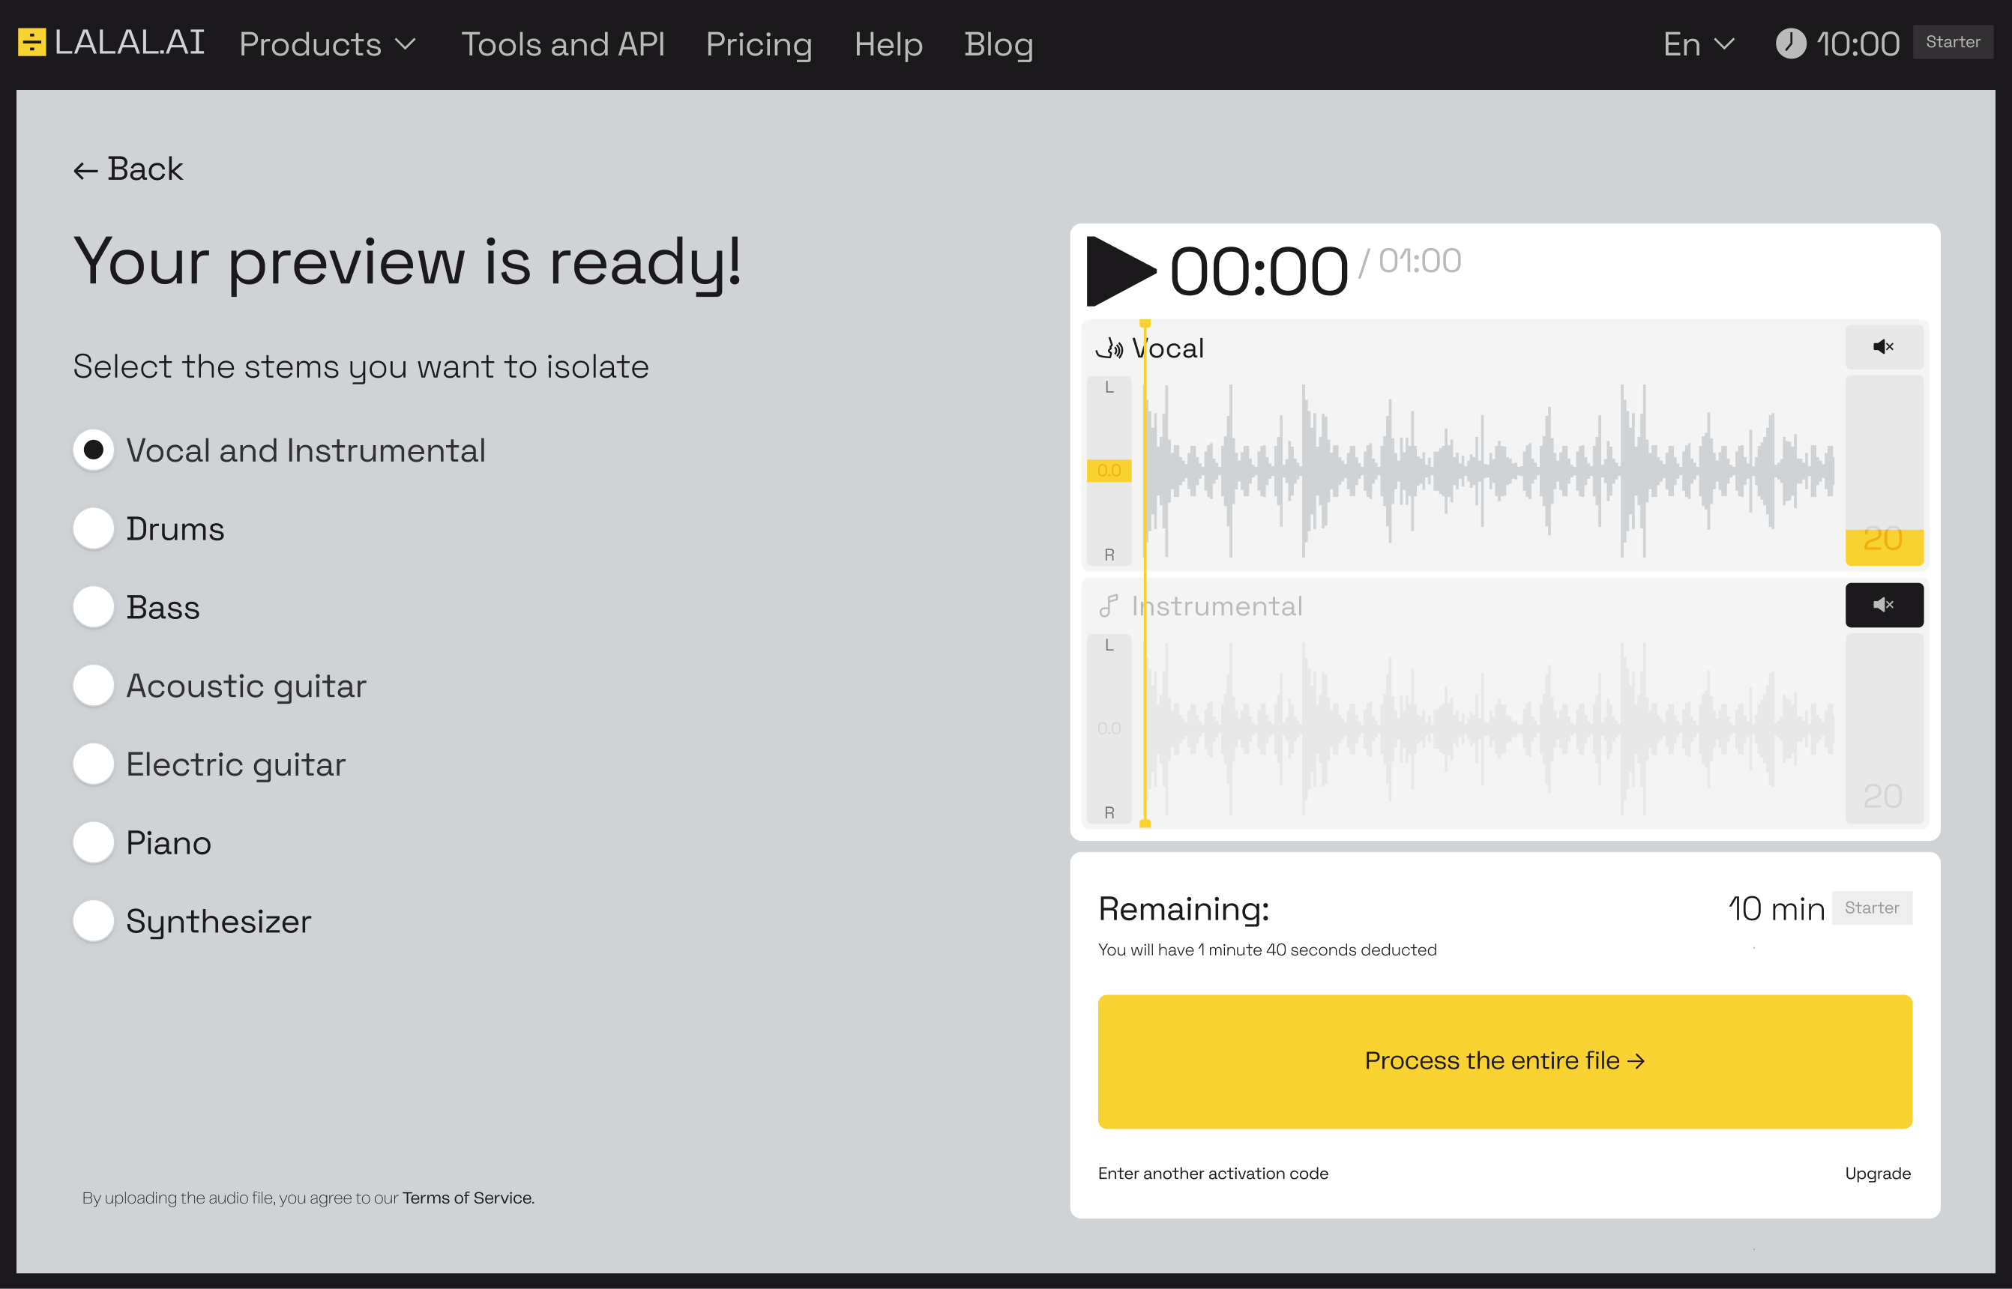Open Tools and API page
The height and width of the screenshot is (1289, 2012).
(x=563, y=44)
